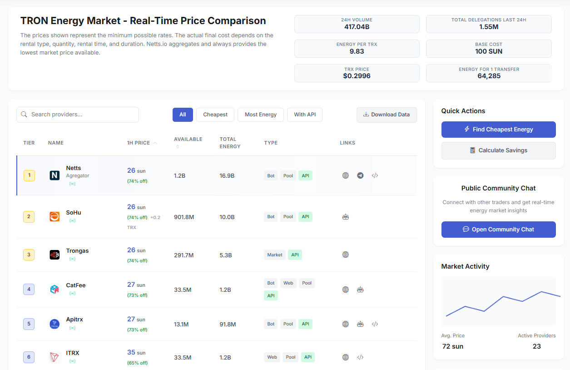This screenshot has width=570, height=370.
Task: Open the ITRX website globe icon
Action: pyautogui.click(x=346, y=357)
